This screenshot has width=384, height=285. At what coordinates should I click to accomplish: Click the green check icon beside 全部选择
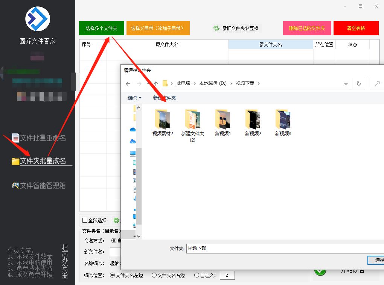click(x=116, y=220)
